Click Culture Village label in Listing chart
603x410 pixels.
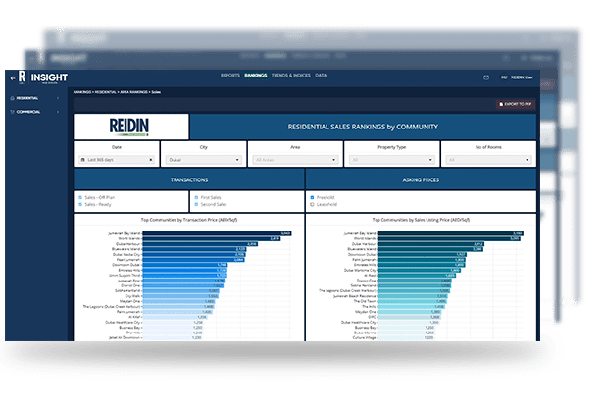(x=364, y=337)
